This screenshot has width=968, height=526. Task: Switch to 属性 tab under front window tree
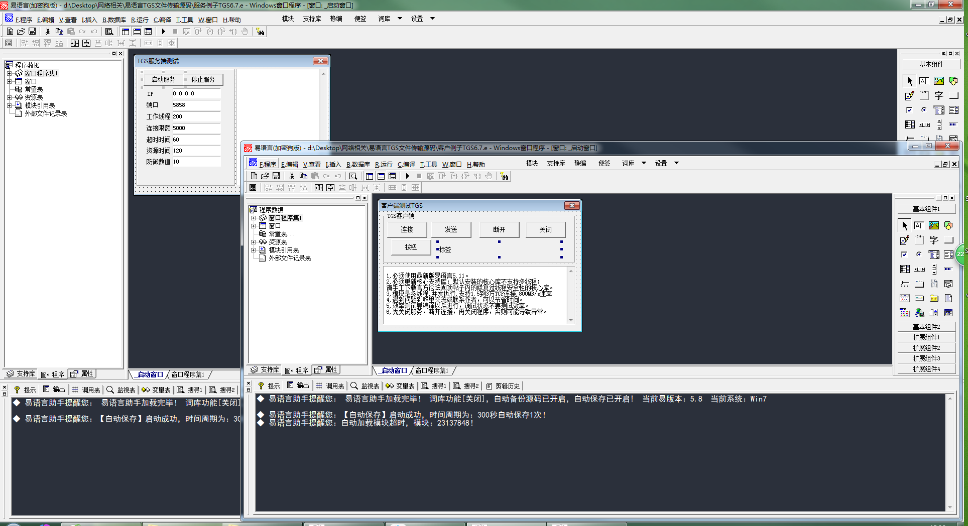[326, 370]
